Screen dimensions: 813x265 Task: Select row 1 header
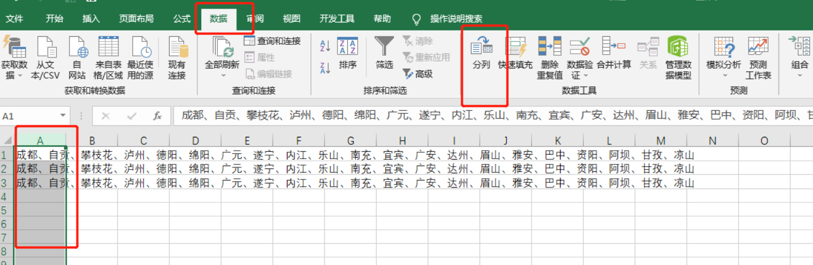pyautogui.click(x=6, y=155)
